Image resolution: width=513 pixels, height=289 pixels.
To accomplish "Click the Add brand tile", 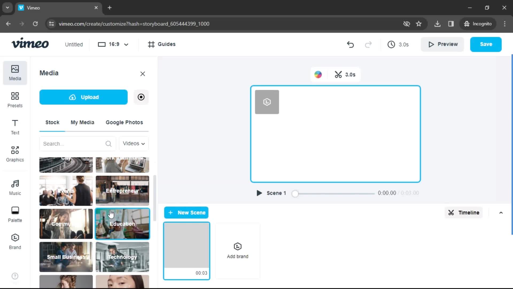I will point(238,251).
